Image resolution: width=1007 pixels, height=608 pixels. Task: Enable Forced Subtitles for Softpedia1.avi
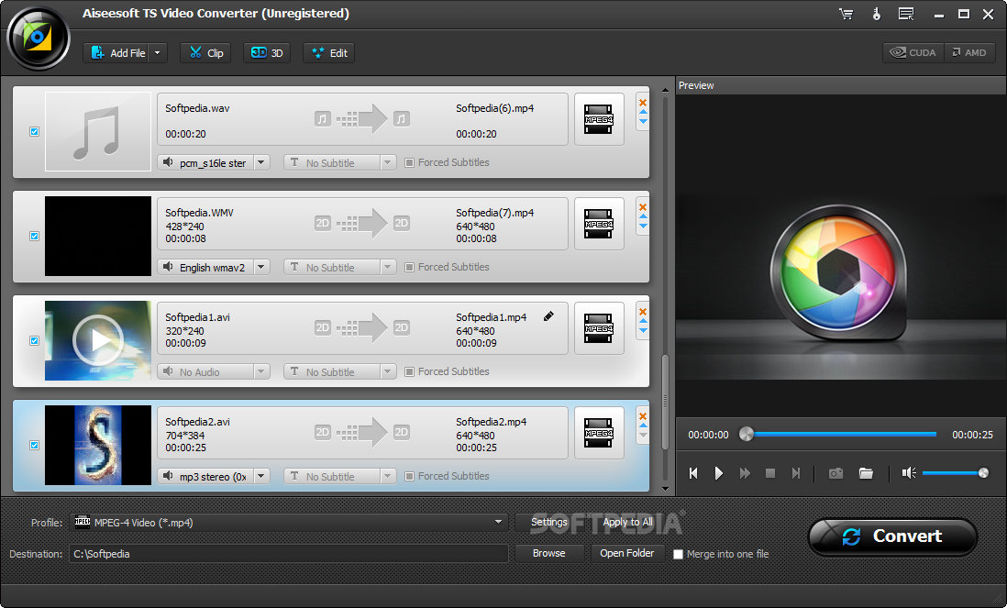tap(409, 372)
